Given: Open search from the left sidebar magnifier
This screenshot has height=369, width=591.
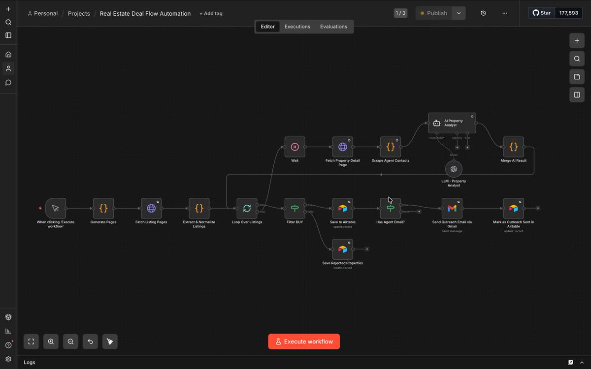Looking at the screenshot, I should 8,22.
